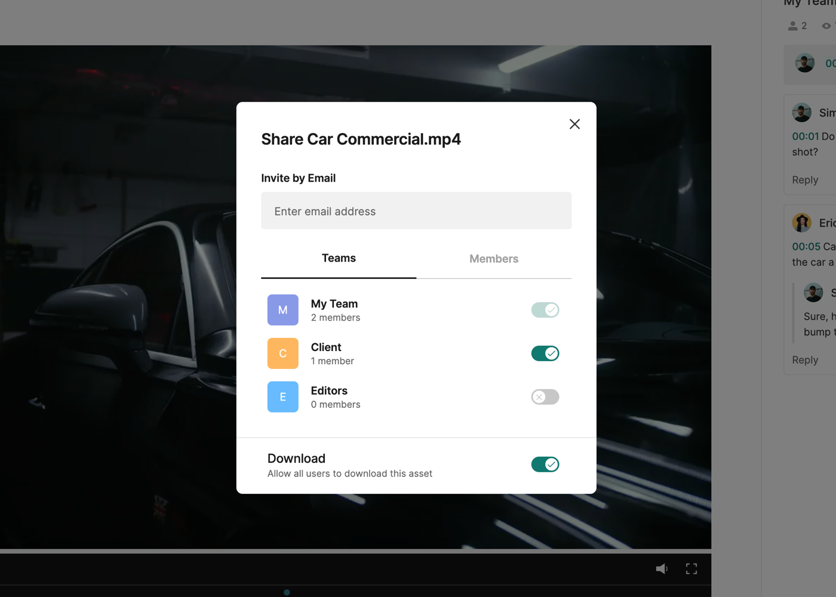Click the purple My Team avatar
Screen dimensions: 836x597
[282, 310]
